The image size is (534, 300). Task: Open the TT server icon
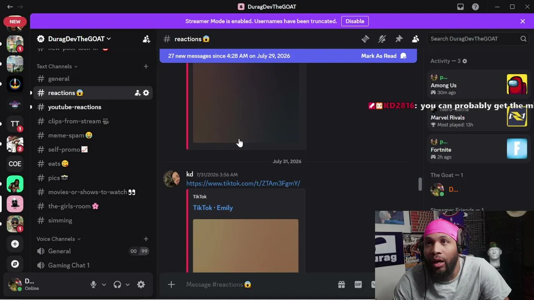pos(15,124)
